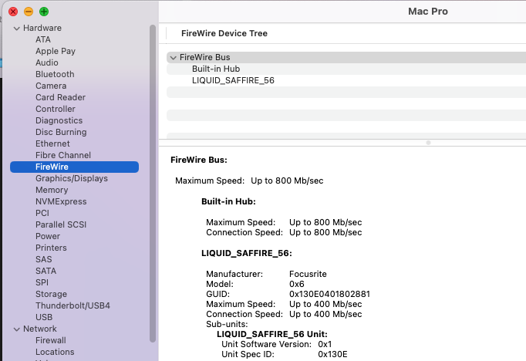The height and width of the screenshot is (361, 526).
Task: Select Storage in the sidebar
Action: [52, 294]
